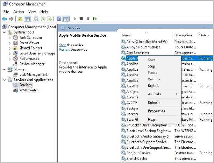The width and height of the screenshot is (214, 163).
Task: Collapse the System Tools tree node
Action: tap(4, 32)
